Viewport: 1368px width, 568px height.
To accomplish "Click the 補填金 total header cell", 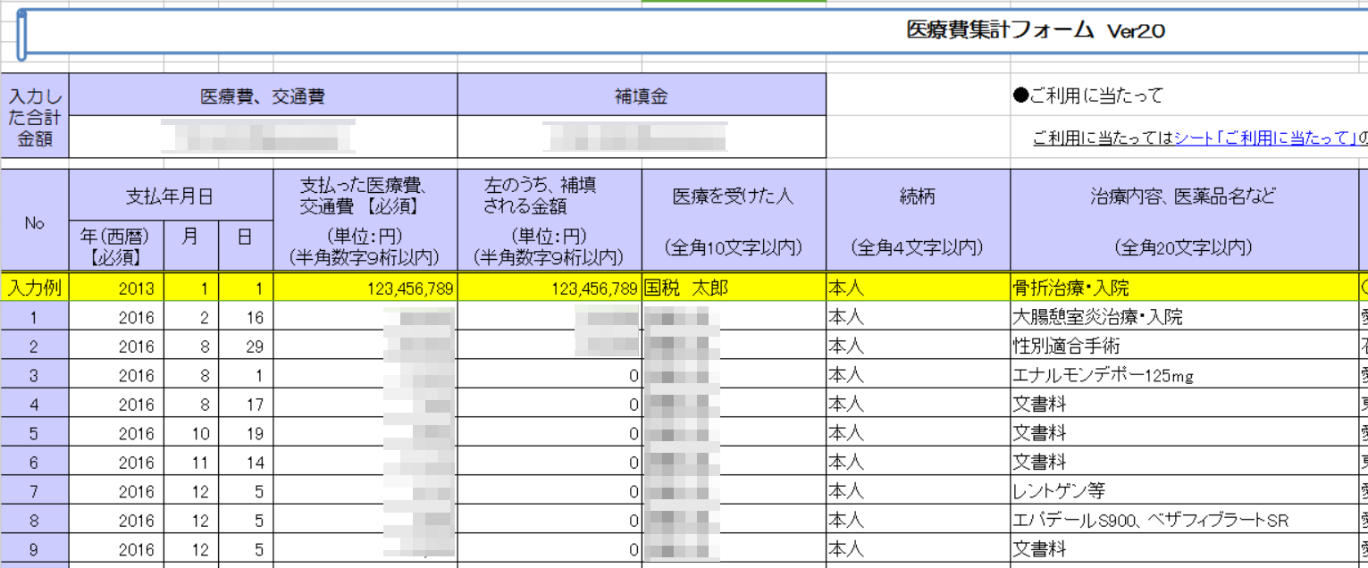I will click(642, 96).
